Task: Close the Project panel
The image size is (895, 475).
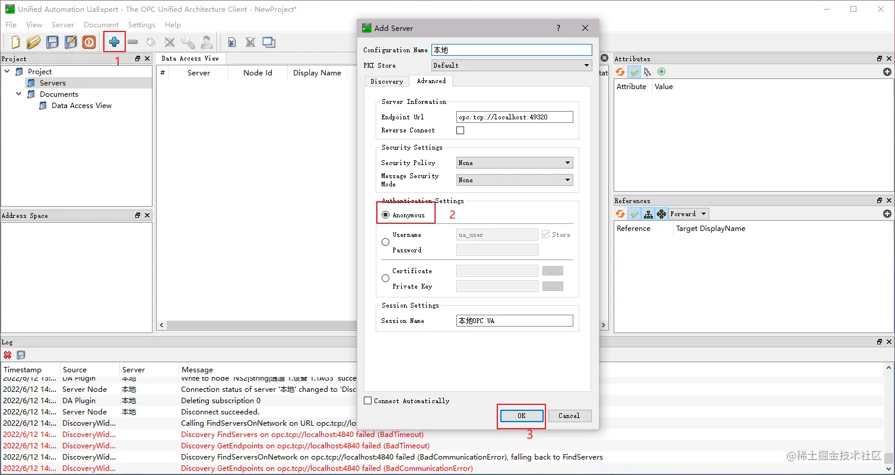Action: pyautogui.click(x=147, y=59)
